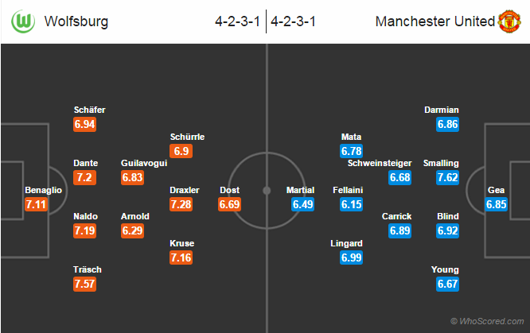Screen dimensions: 530x333
Task: Click Lingard's 6.99 rating box
Action: tap(351, 257)
